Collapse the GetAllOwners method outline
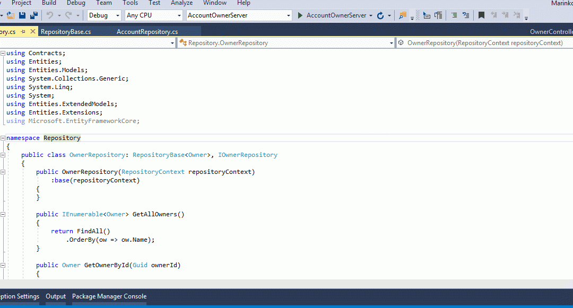Viewport: 573px width, 308px height. point(3,214)
